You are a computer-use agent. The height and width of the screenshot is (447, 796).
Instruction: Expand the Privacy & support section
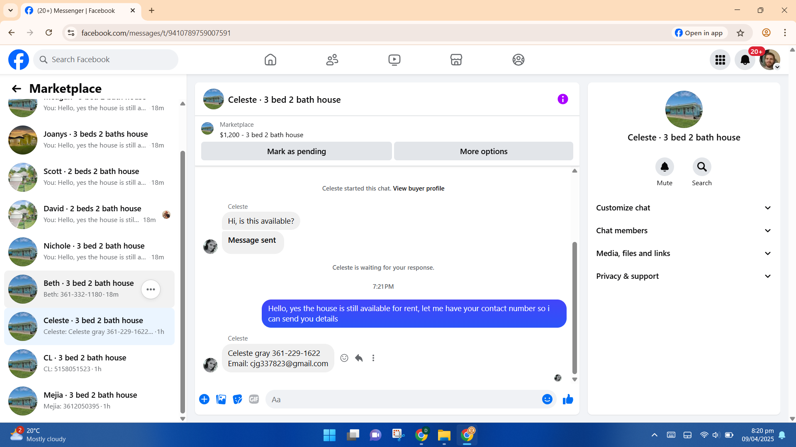coord(684,276)
